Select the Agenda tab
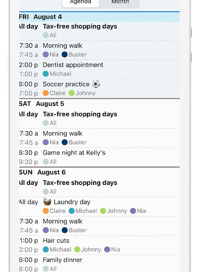 (80, 2)
